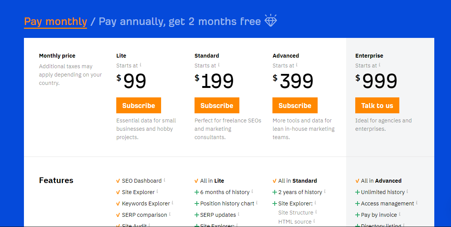Click info icon next to Position history chart

pos(256,203)
